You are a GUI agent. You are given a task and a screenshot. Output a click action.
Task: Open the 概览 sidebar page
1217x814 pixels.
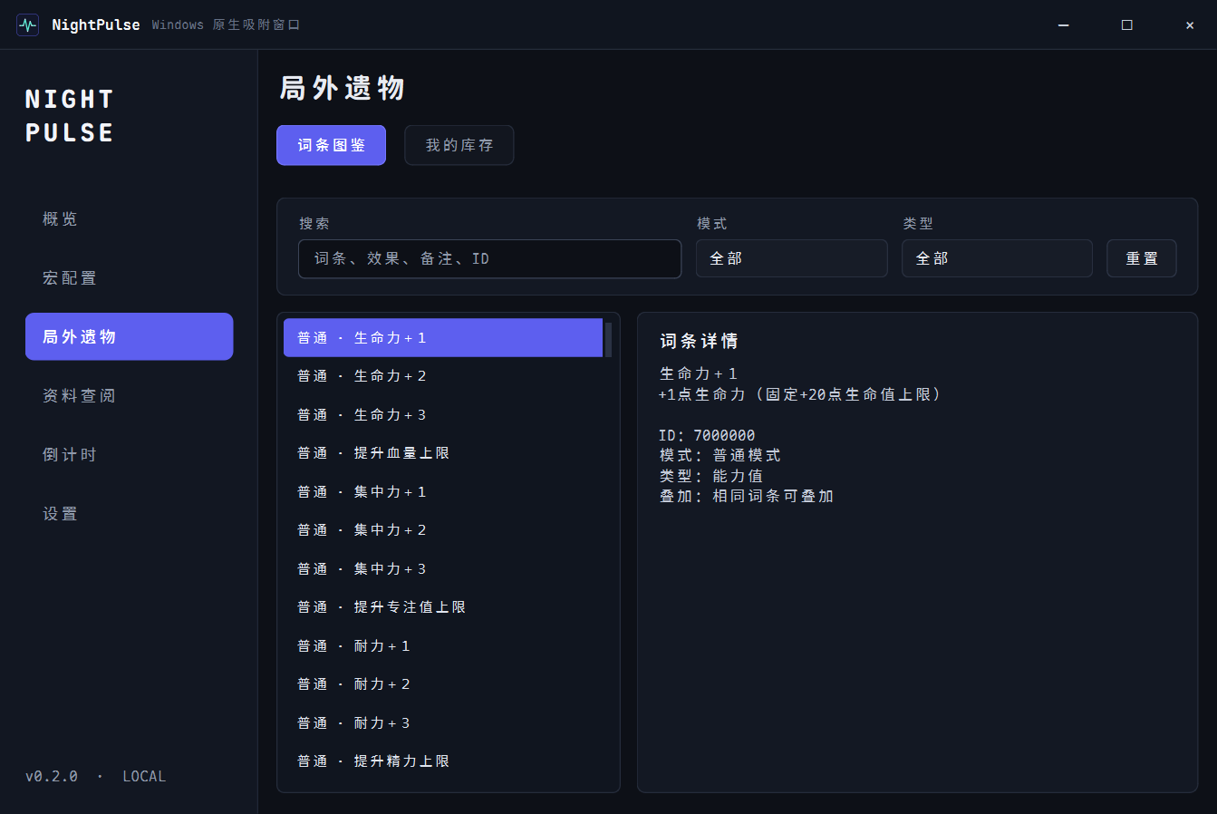tap(130, 218)
